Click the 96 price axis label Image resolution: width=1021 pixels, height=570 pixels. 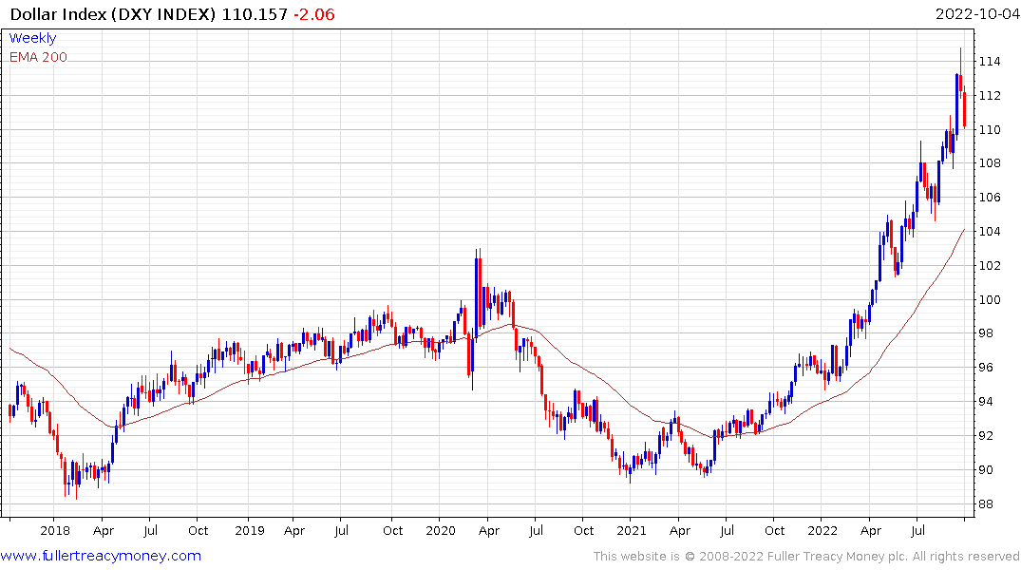click(x=986, y=368)
